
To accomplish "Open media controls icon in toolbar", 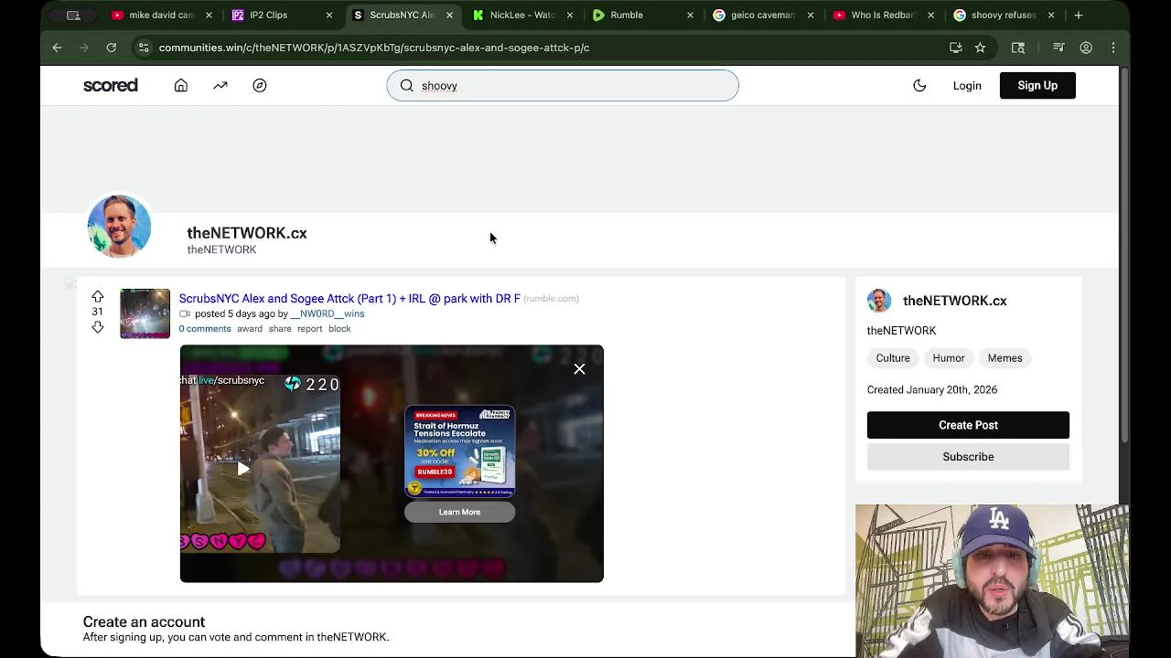I will 1058,48.
